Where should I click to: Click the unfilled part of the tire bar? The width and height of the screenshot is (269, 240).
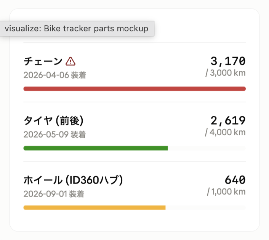click(x=207, y=148)
